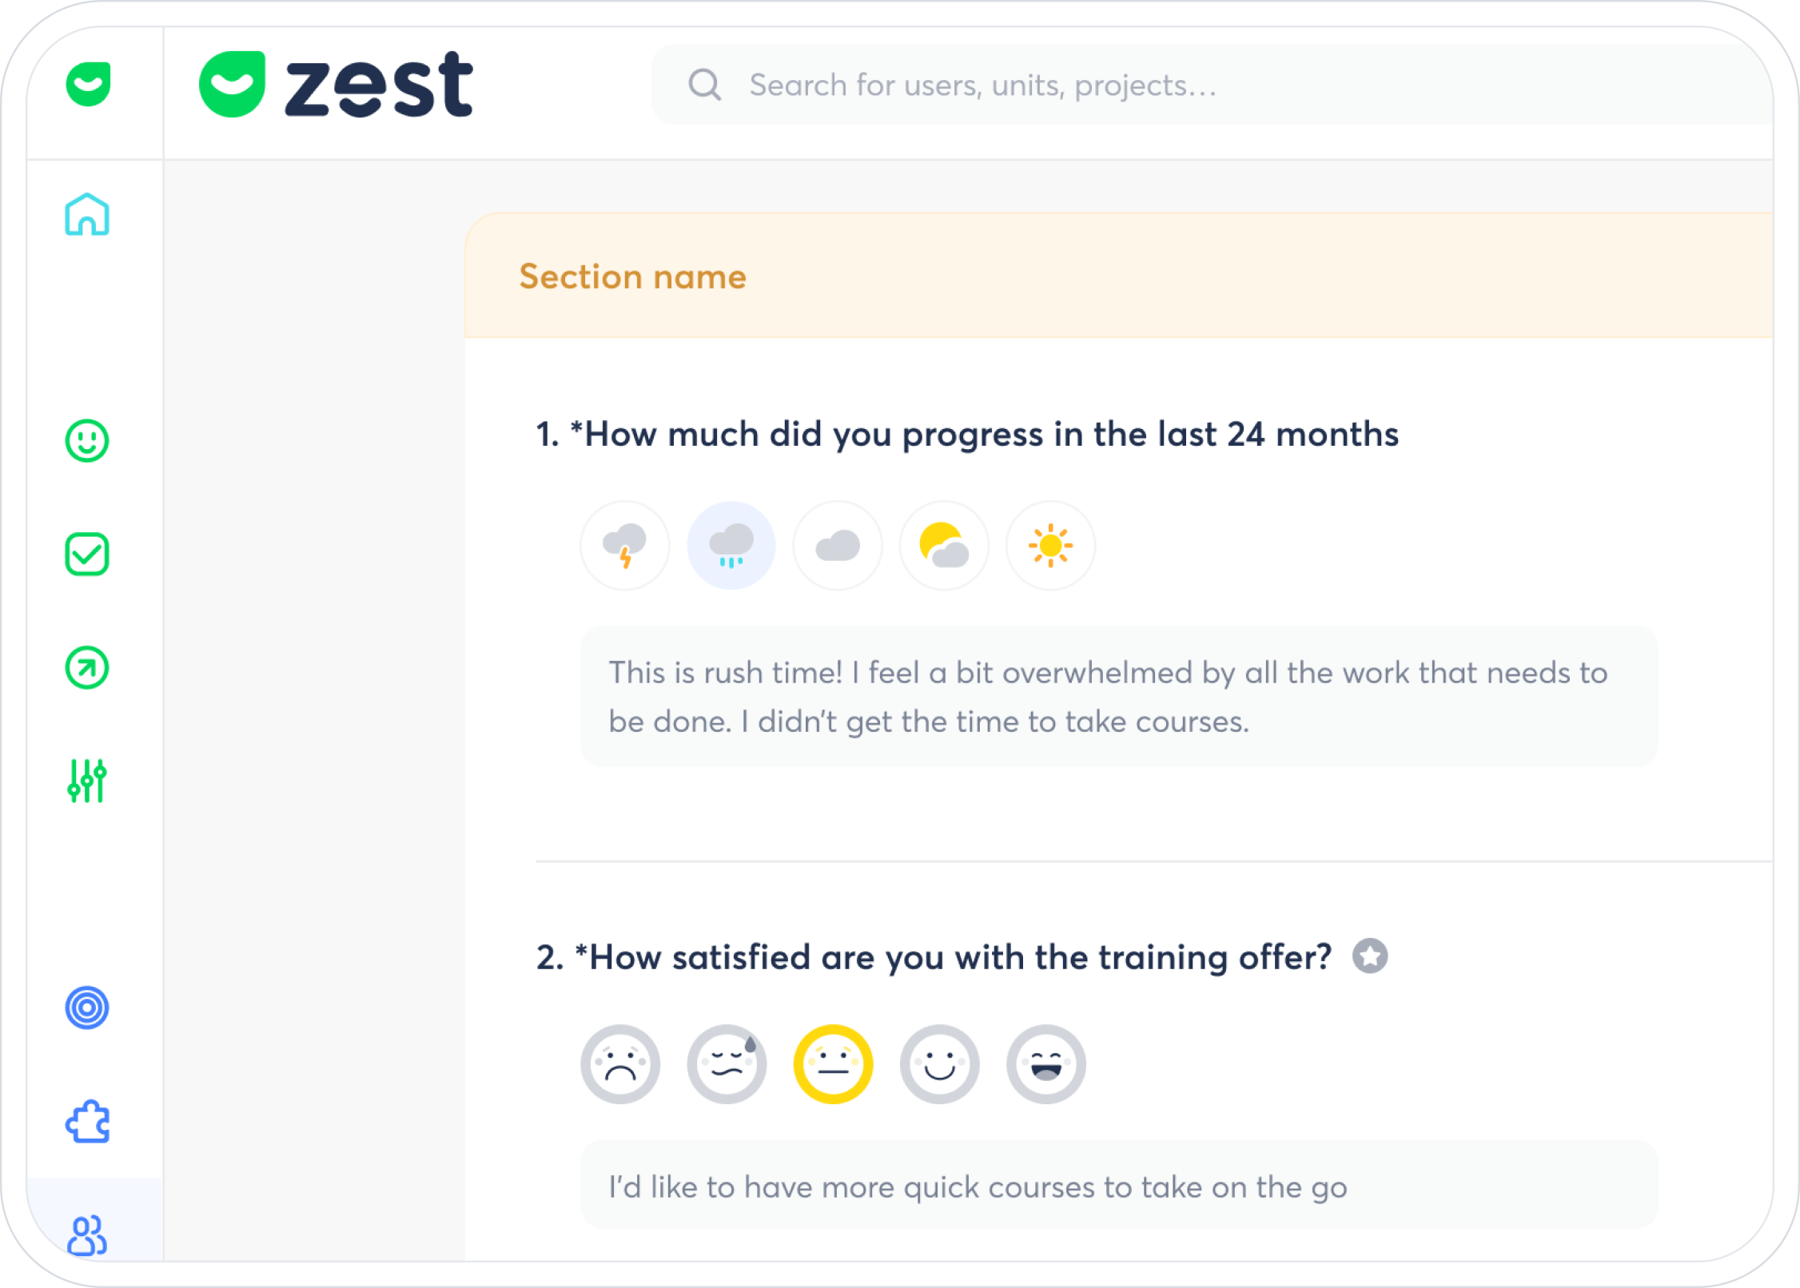Select the sunny weather rating
This screenshot has width=1800, height=1288.
(1050, 546)
